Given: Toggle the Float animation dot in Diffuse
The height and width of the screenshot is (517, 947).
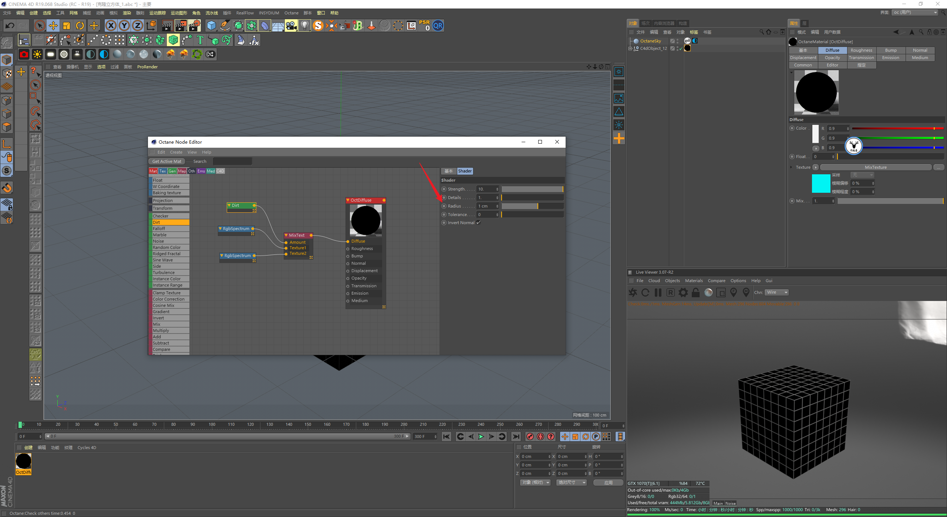Looking at the screenshot, I should tap(792, 157).
